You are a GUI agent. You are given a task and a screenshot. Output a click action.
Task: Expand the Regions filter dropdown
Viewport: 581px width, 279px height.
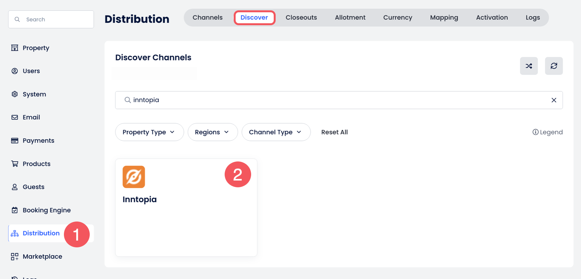click(x=212, y=132)
